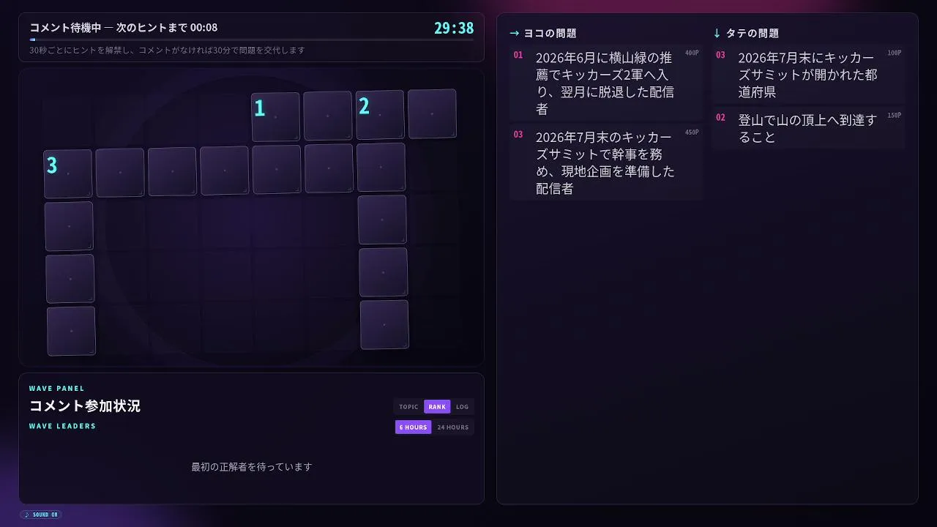This screenshot has width=937, height=527.
Task: Click the コメント参加状況 title
Action: 85,406
